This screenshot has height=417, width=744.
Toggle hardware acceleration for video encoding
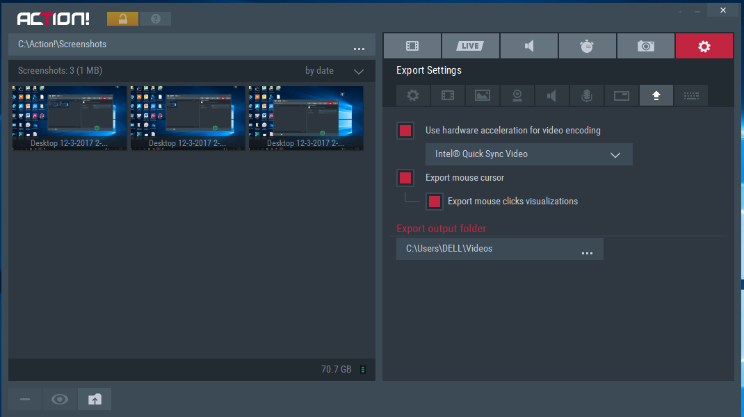[405, 131]
